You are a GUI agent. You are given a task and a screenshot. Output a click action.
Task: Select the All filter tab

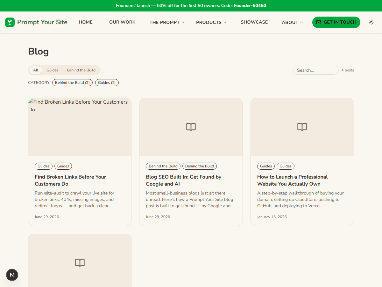[36, 70]
